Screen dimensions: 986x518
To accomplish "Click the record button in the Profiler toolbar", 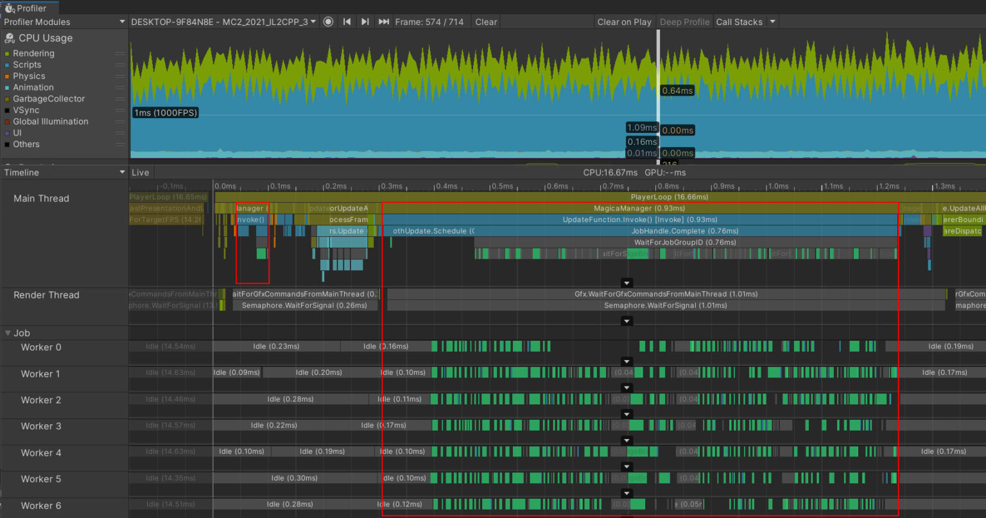I will [328, 22].
